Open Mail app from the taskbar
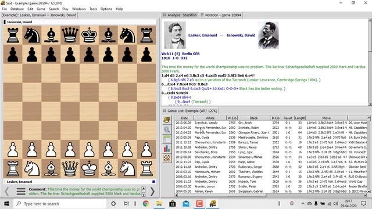The width and height of the screenshot is (372, 209). pos(186,204)
